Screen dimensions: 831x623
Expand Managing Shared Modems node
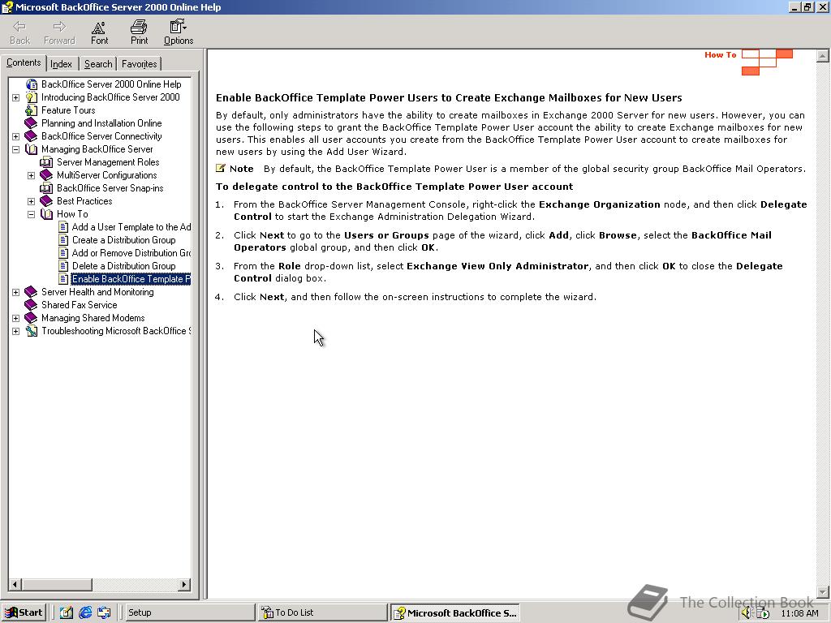click(x=16, y=318)
